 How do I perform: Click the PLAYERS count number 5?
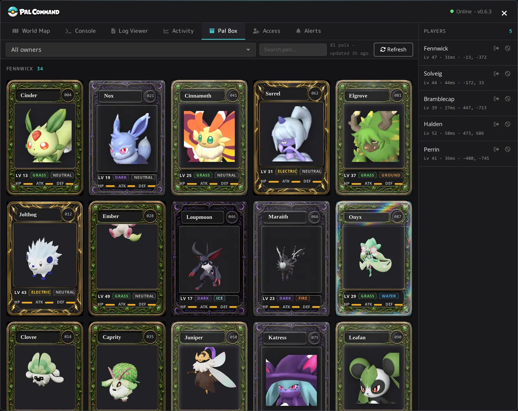click(x=511, y=31)
